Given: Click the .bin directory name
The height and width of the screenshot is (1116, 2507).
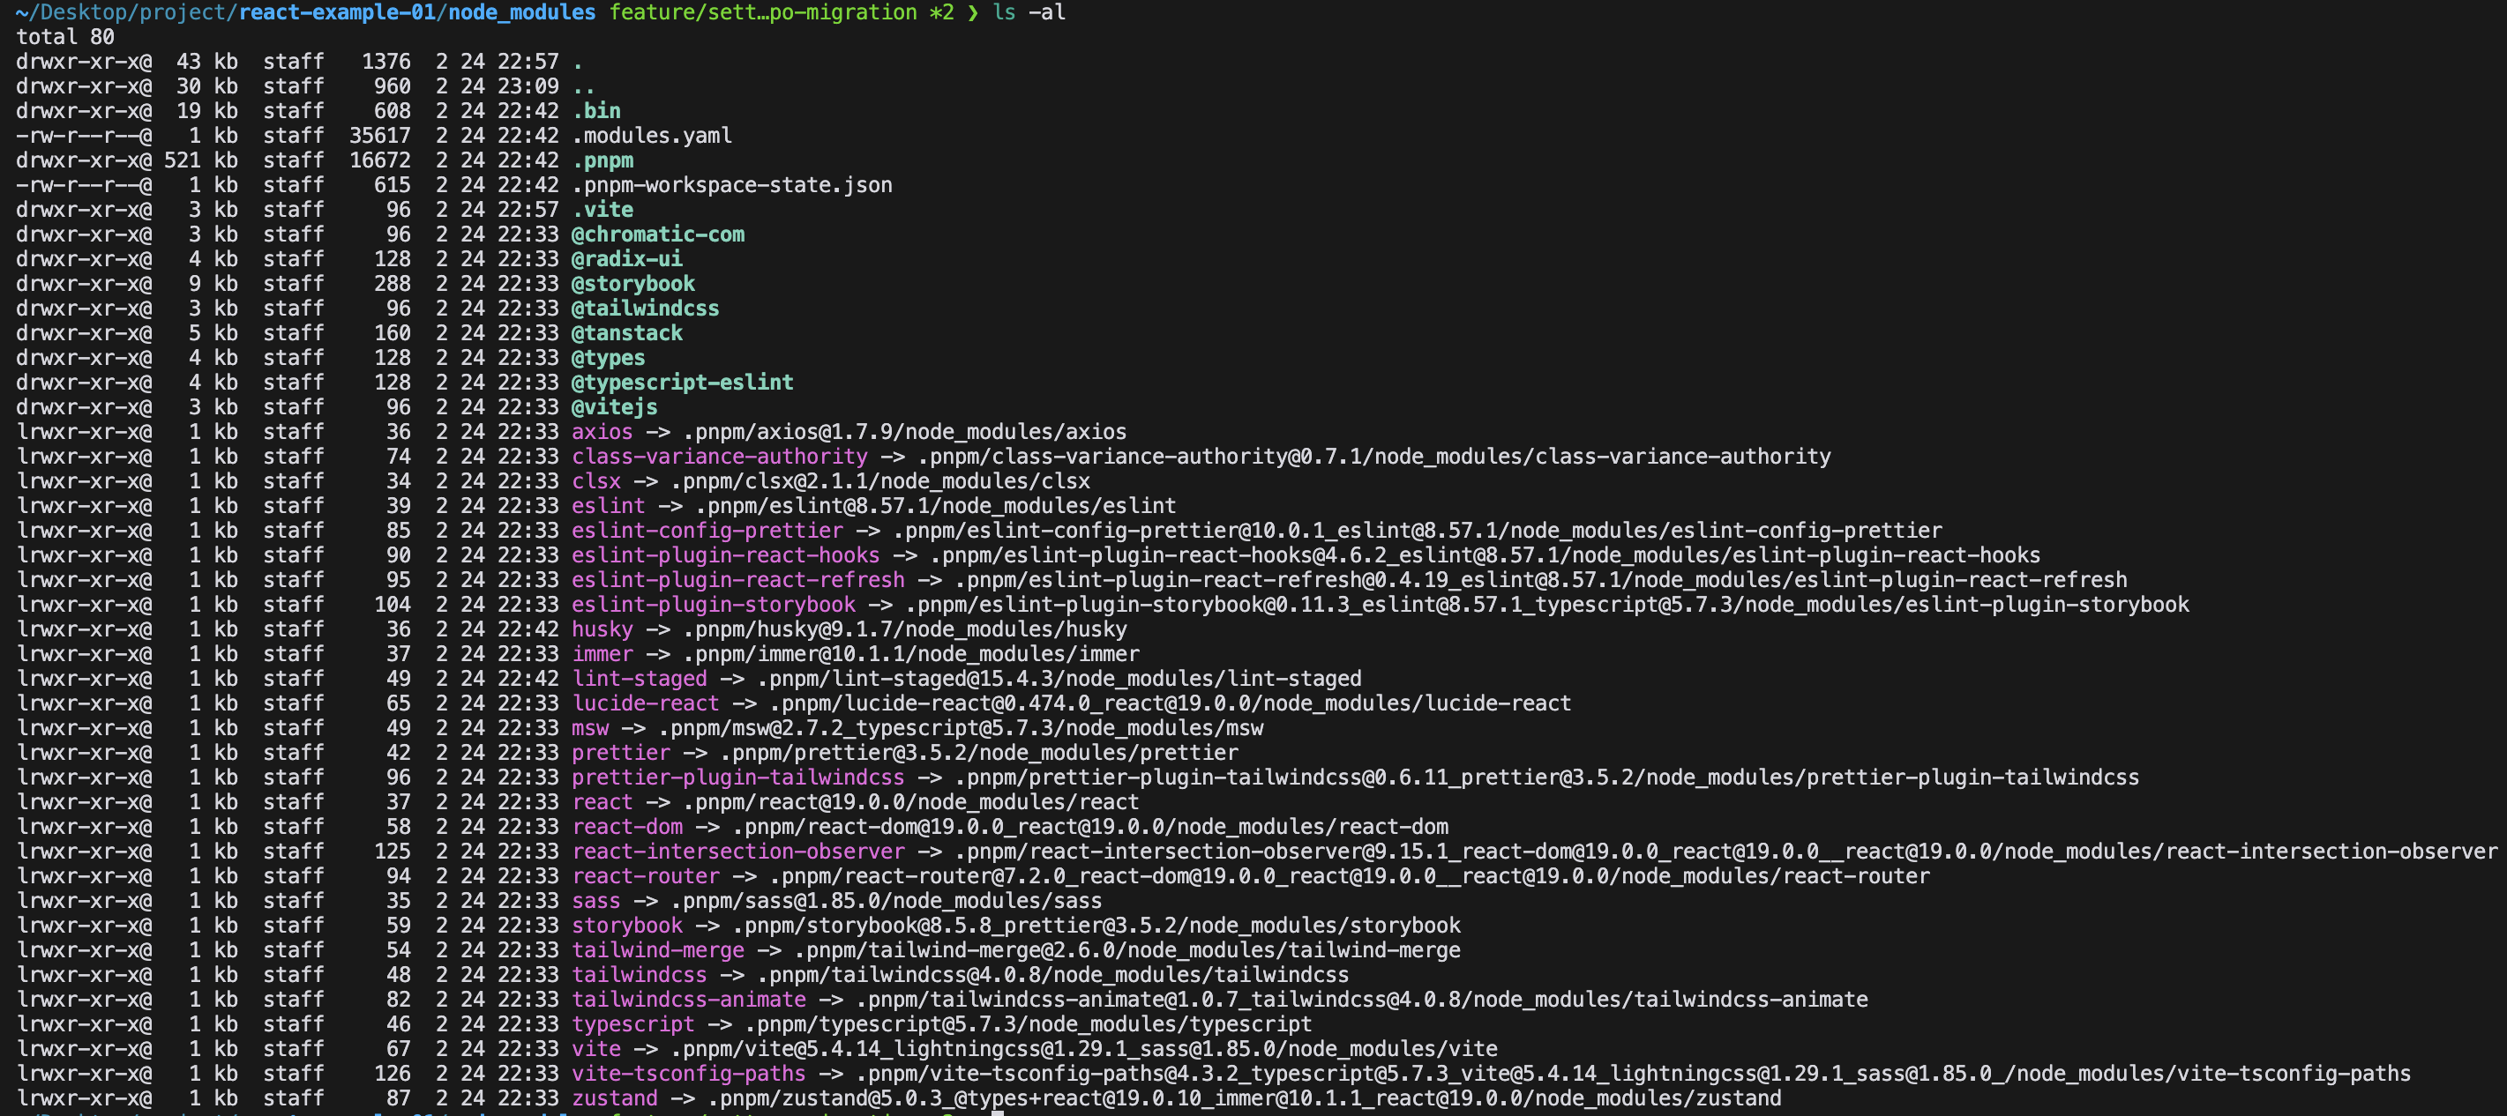Looking at the screenshot, I should (595, 111).
